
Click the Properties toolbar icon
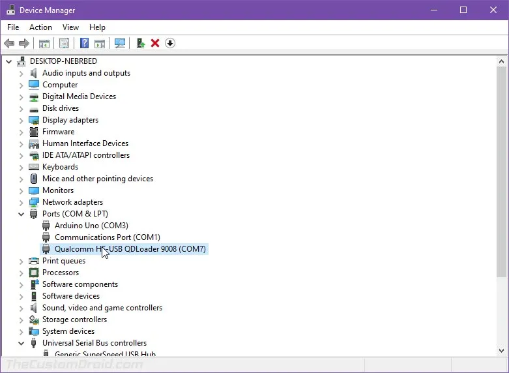tap(64, 44)
